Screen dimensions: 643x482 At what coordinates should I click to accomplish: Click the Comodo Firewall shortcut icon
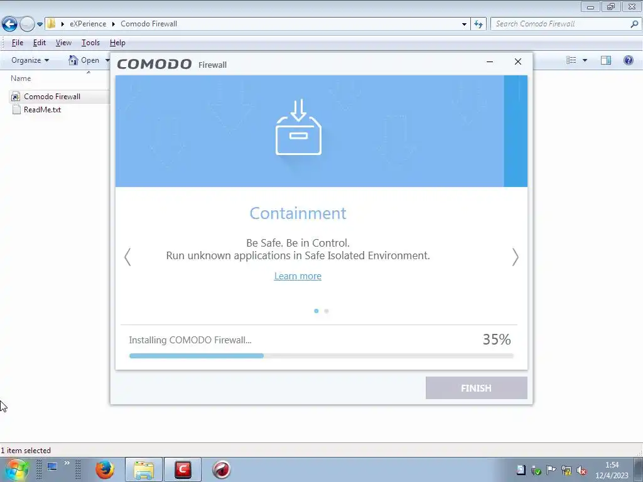[16, 97]
